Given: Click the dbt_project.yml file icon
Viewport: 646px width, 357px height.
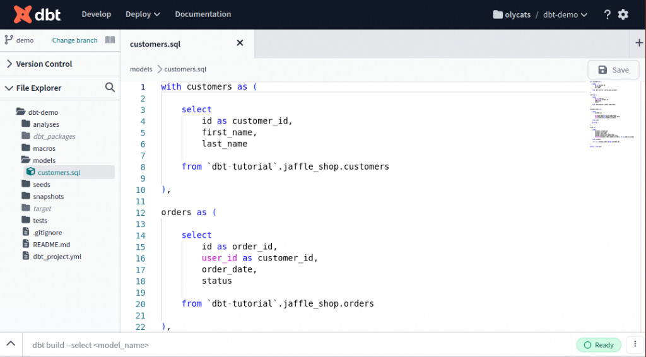Looking at the screenshot, I should click(x=26, y=255).
